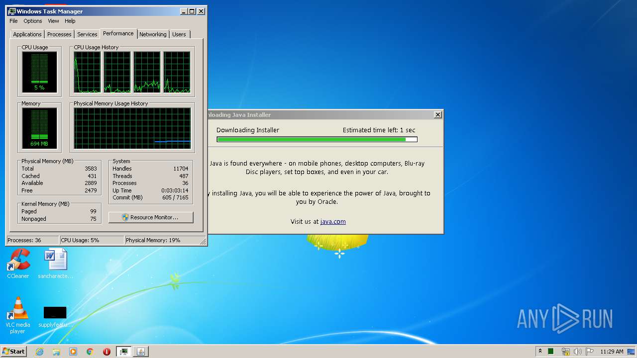The height and width of the screenshot is (358, 637).
Task: Click the Free memory value 2479
Action: (91, 190)
